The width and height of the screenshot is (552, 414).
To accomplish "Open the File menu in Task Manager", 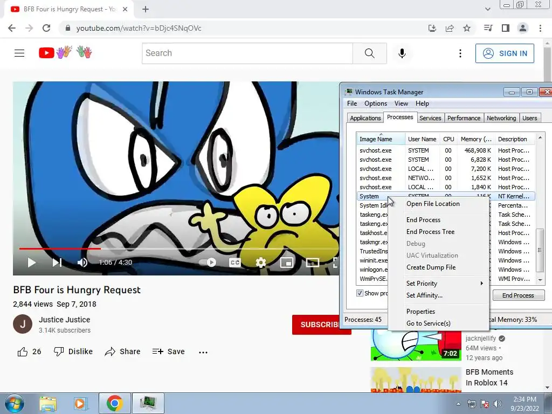I will coord(352,103).
